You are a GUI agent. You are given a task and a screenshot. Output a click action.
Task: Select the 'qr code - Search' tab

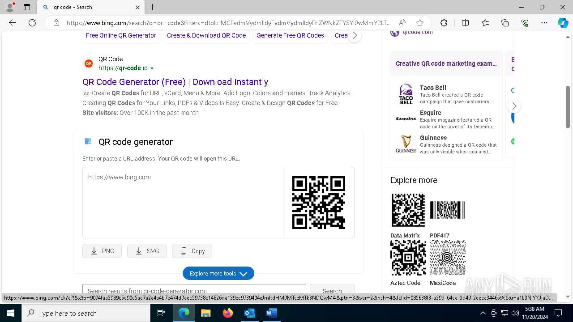[x=91, y=7]
